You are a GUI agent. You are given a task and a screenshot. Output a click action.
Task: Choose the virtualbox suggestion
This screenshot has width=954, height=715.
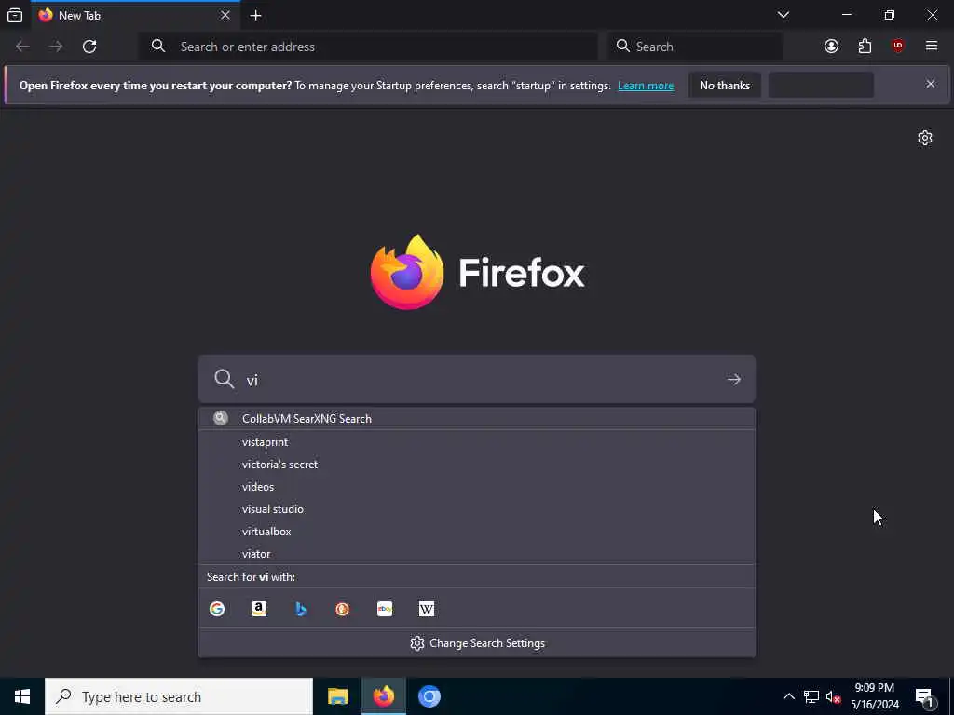click(x=477, y=532)
